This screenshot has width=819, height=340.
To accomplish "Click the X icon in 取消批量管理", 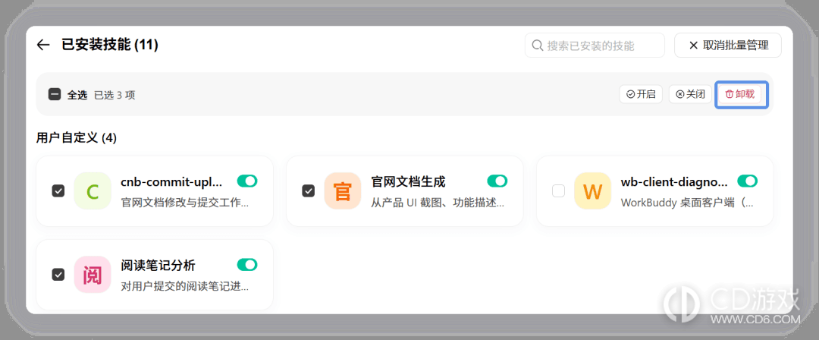I will [x=694, y=46].
